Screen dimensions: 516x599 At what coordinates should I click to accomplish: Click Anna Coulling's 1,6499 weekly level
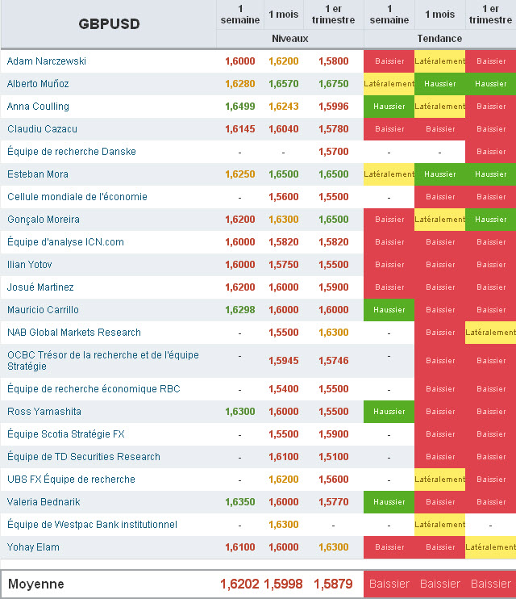(240, 107)
